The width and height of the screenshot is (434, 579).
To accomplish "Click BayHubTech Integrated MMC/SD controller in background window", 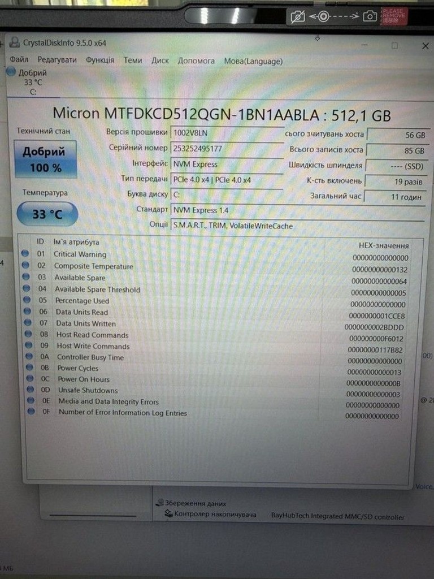I will (x=338, y=516).
